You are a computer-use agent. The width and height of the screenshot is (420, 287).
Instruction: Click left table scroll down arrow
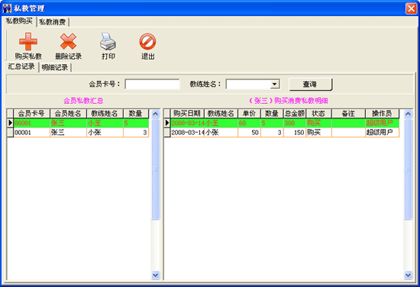click(x=155, y=275)
